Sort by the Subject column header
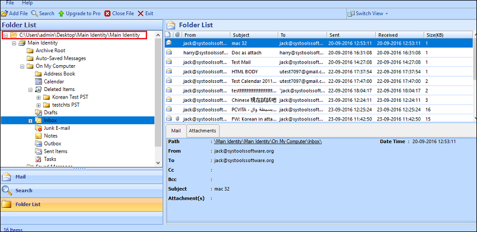The image size is (477, 232). click(x=254, y=35)
